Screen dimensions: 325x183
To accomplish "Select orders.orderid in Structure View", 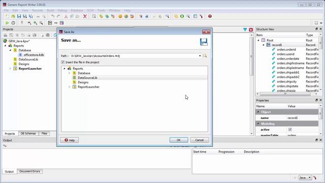I will [286, 49].
